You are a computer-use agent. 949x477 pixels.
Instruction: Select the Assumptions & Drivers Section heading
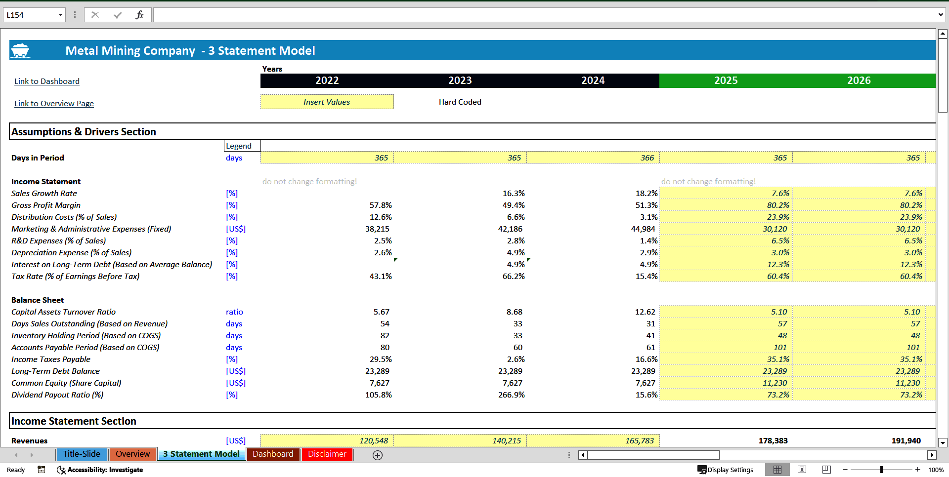tap(84, 132)
